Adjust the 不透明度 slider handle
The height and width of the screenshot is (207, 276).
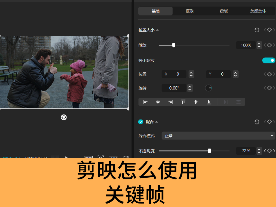click(209, 151)
